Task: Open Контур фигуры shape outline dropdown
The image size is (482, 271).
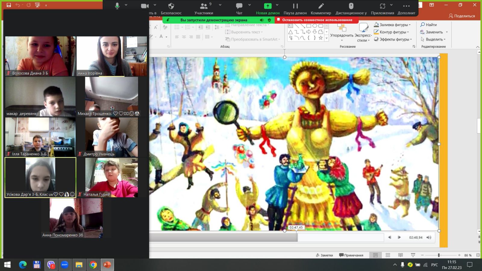Action: (x=391, y=32)
